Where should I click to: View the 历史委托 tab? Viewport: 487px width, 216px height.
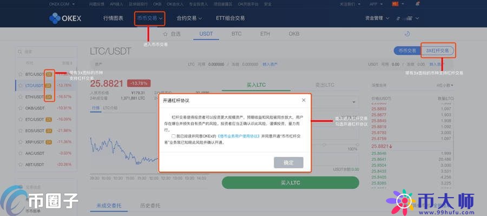pos(150,205)
